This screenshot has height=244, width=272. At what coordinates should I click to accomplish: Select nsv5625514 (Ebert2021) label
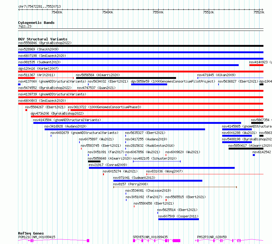point(177,210)
